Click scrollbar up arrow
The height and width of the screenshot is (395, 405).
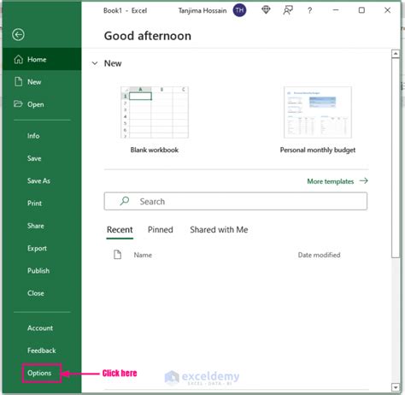coord(396,54)
